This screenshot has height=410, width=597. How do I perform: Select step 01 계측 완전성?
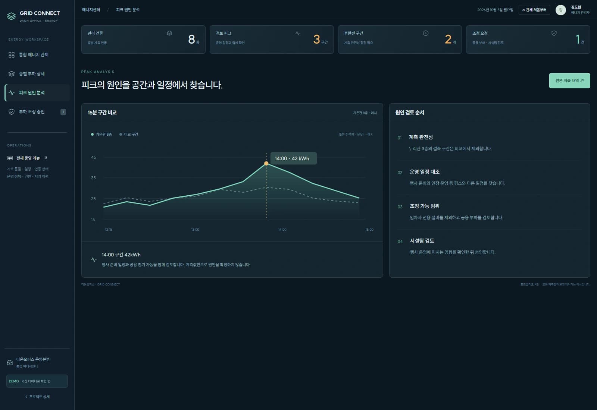pos(489,143)
